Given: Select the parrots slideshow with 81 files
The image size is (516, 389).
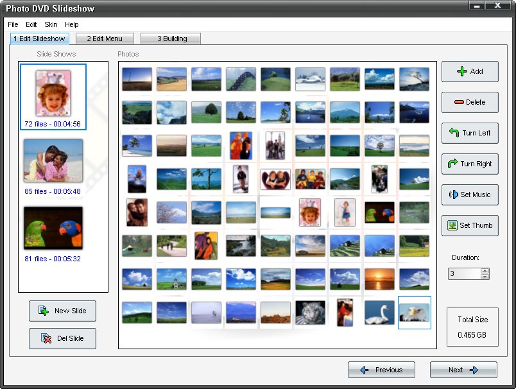Looking at the screenshot, I should pos(53,234).
